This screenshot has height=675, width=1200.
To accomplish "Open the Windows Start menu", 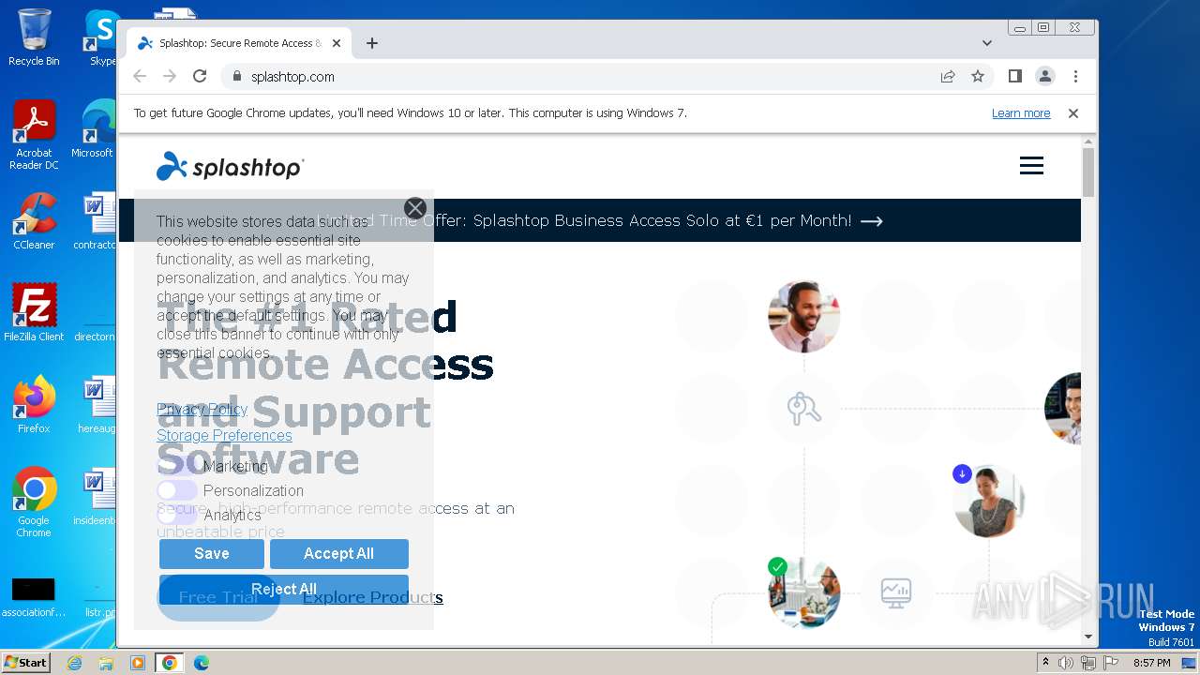I will tap(26, 663).
